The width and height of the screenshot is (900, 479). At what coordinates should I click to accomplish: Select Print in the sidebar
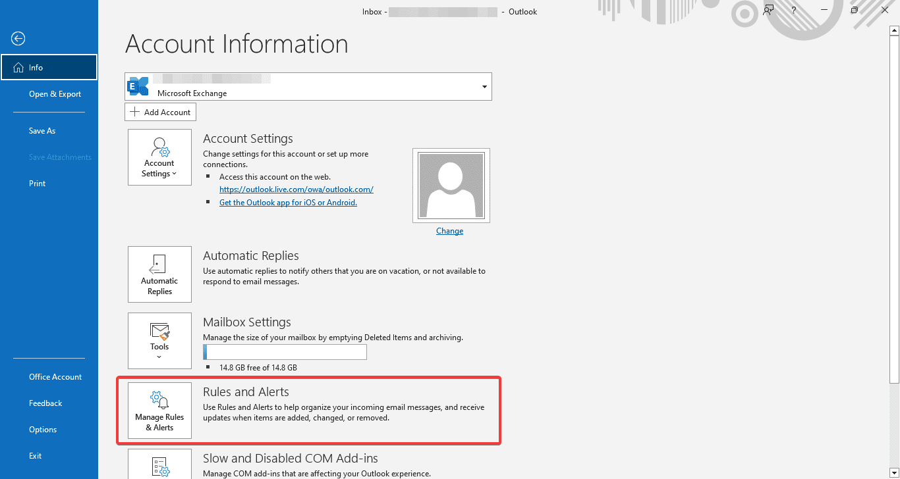[x=49, y=184]
